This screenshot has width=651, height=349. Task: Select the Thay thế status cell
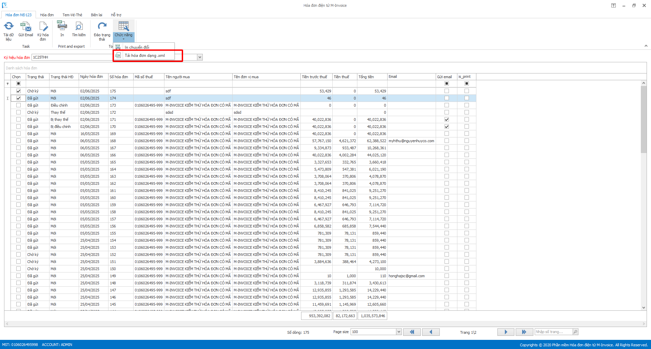tap(64, 112)
